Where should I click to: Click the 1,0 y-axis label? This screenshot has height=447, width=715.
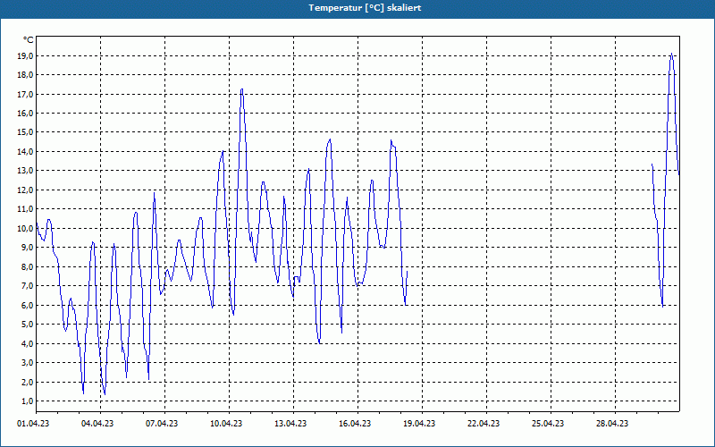(x=27, y=401)
